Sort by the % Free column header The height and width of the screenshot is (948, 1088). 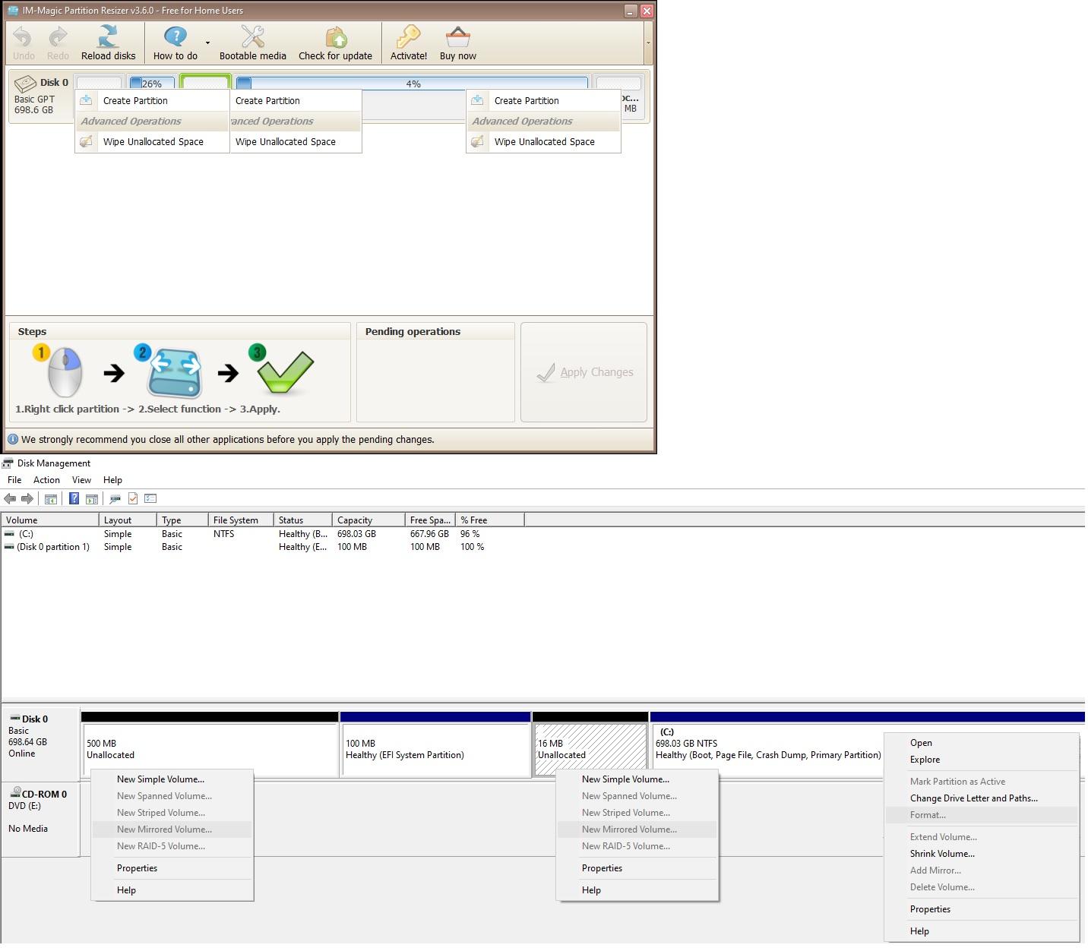pos(489,520)
